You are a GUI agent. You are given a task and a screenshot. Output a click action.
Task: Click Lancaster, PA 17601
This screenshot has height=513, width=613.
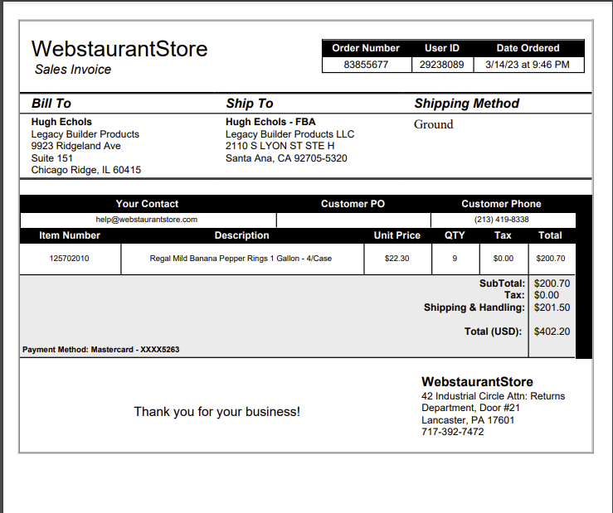468,420
